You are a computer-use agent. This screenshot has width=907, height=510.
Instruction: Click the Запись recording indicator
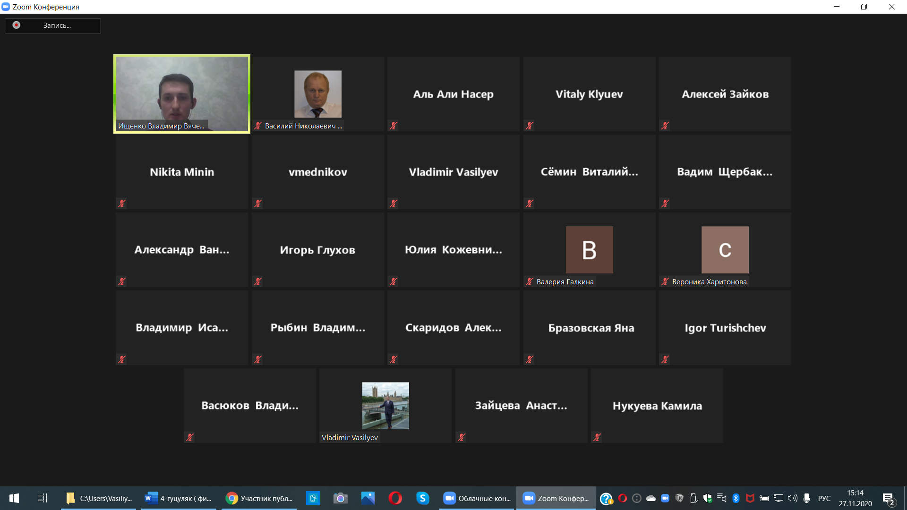52,25
